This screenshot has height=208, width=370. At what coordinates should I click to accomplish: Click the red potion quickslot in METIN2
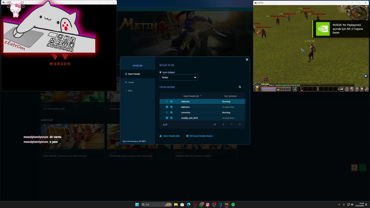[301, 89]
